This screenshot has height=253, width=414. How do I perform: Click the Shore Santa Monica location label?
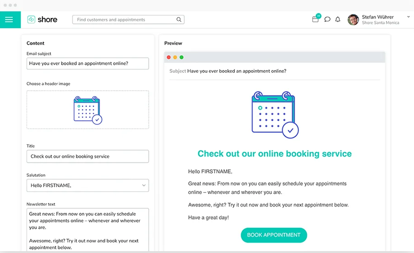[380, 23]
